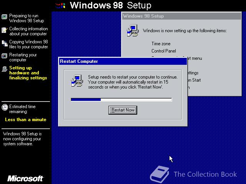
Task: Click the restart countdown progress bar
Action: tap(121, 100)
